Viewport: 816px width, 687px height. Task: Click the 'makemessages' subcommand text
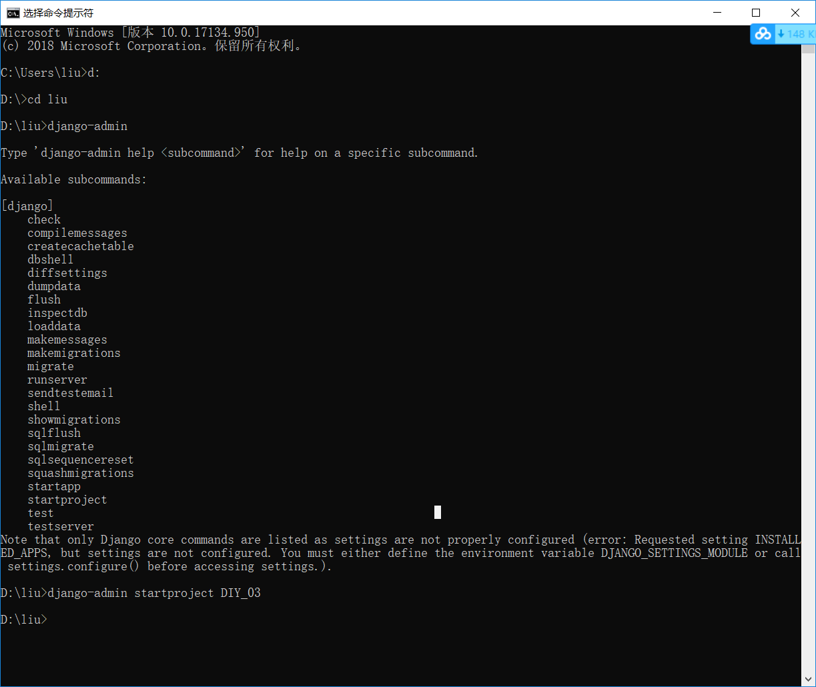tap(67, 339)
